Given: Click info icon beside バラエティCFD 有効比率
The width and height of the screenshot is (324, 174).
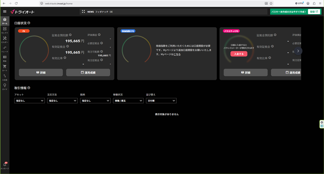Looking at the screenshot, I should coord(270,58).
